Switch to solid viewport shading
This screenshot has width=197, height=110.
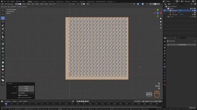[x=155, y=4]
